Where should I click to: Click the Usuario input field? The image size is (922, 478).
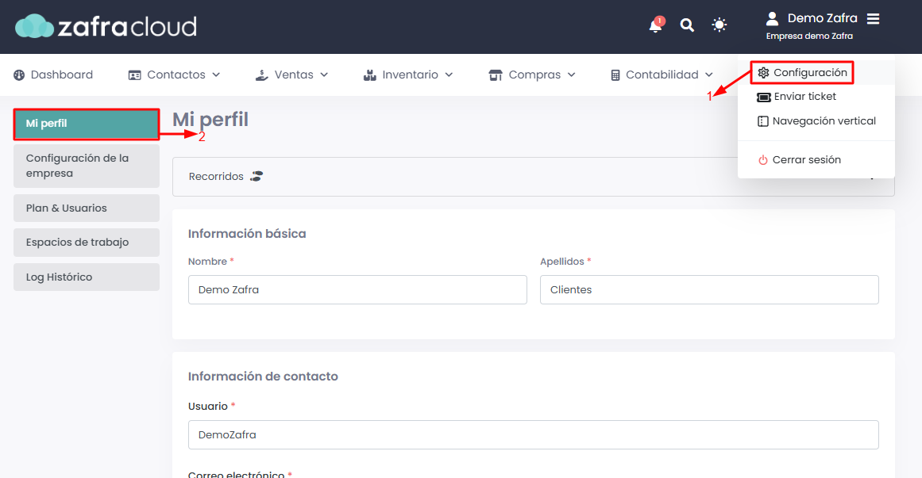534,434
